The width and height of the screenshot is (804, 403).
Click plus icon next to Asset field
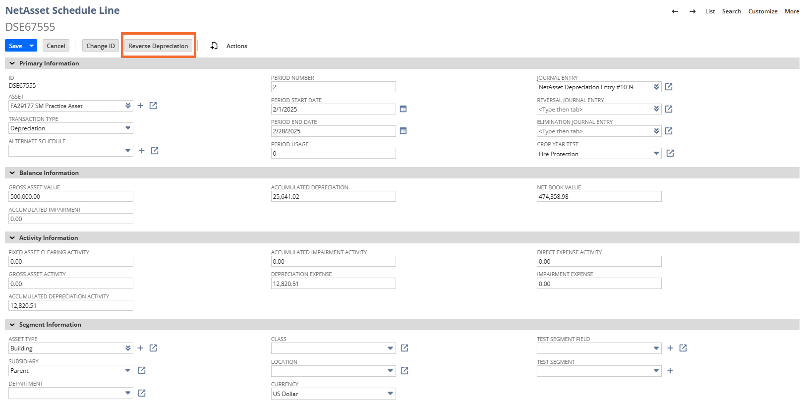[x=140, y=106]
